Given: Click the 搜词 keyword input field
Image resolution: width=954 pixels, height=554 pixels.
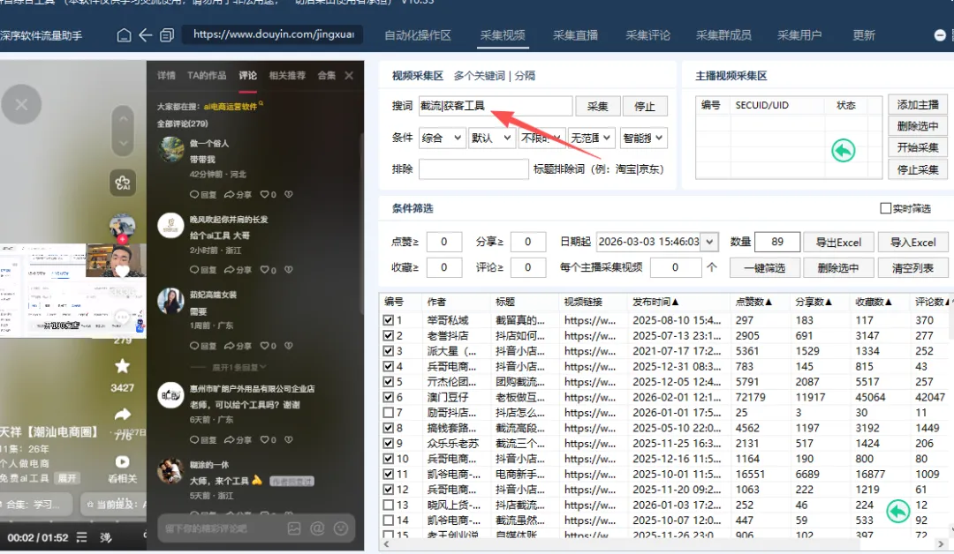Looking at the screenshot, I should click(x=496, y=107).
